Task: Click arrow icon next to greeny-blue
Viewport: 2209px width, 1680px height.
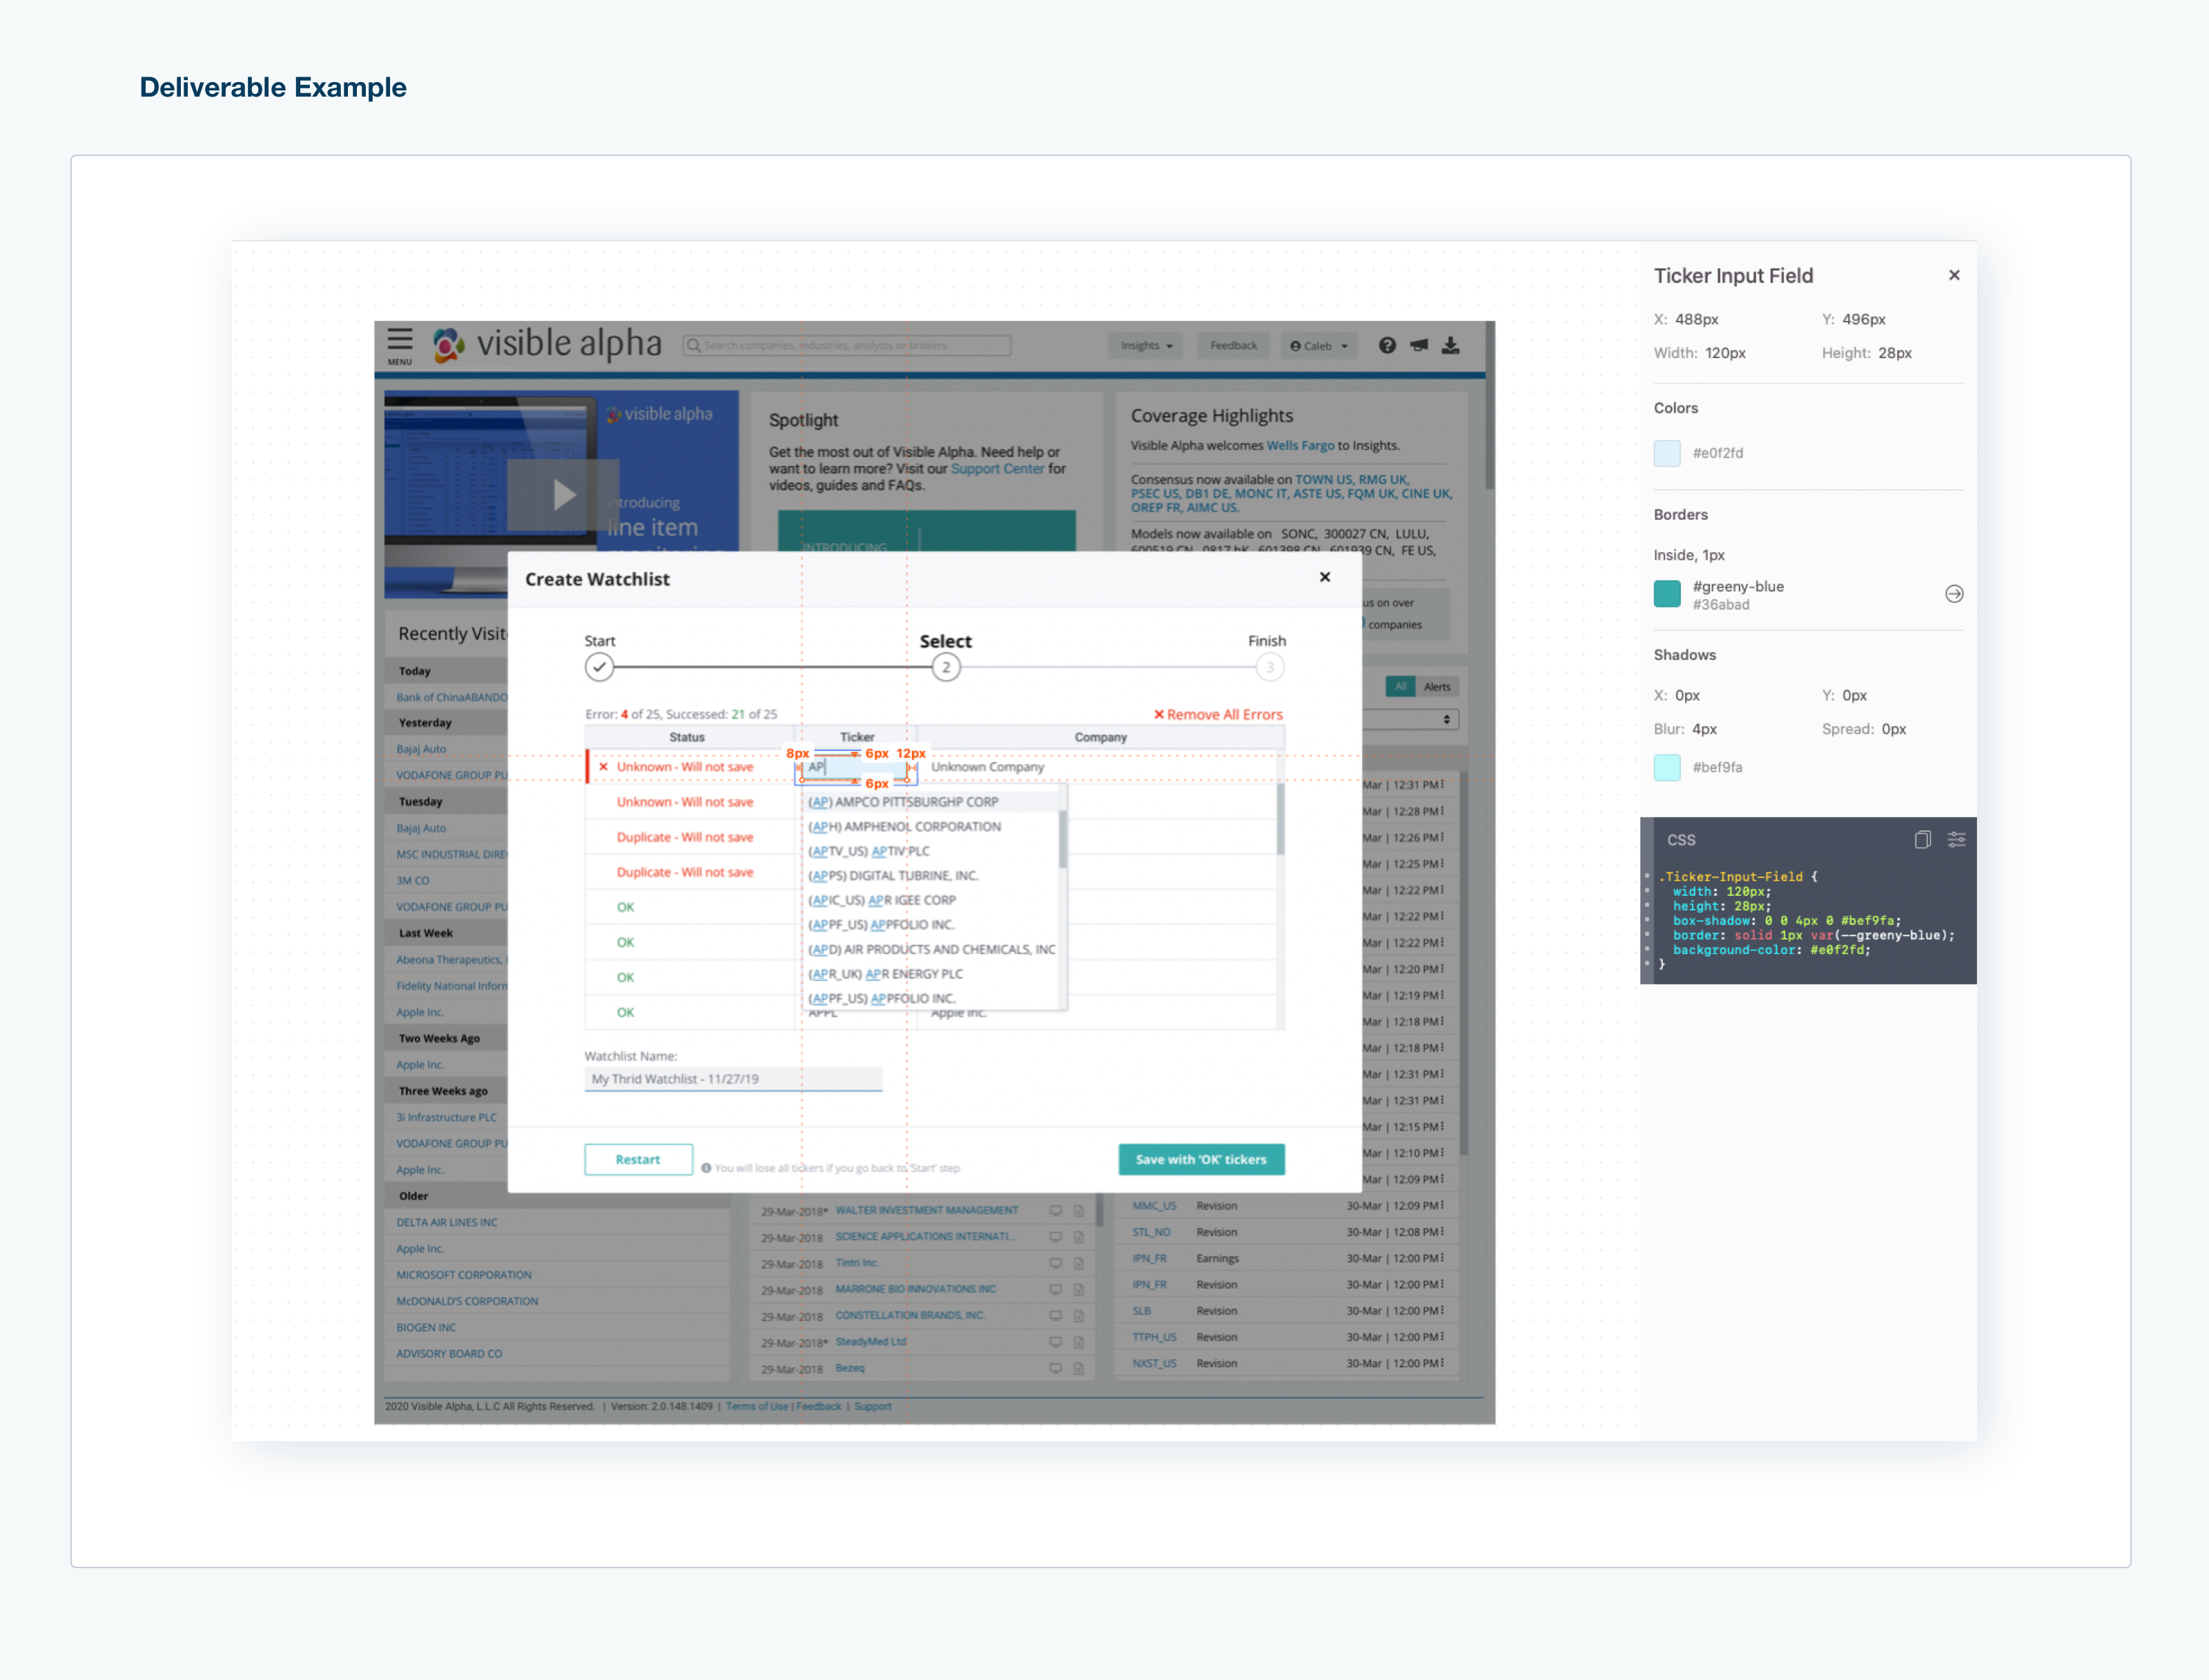Action: point(1954,595)
